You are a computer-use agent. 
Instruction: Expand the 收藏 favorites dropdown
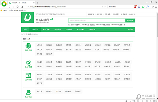tap(7, 11)
